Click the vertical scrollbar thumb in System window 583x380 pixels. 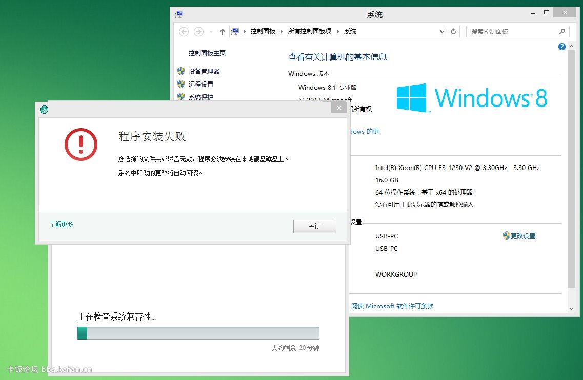[572, 169]
